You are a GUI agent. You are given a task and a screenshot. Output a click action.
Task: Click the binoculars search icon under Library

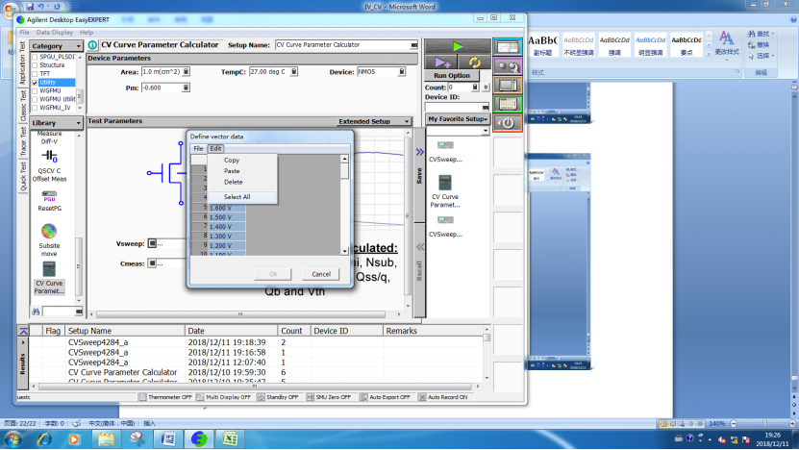pyautogui.click(x=36, y=312)
